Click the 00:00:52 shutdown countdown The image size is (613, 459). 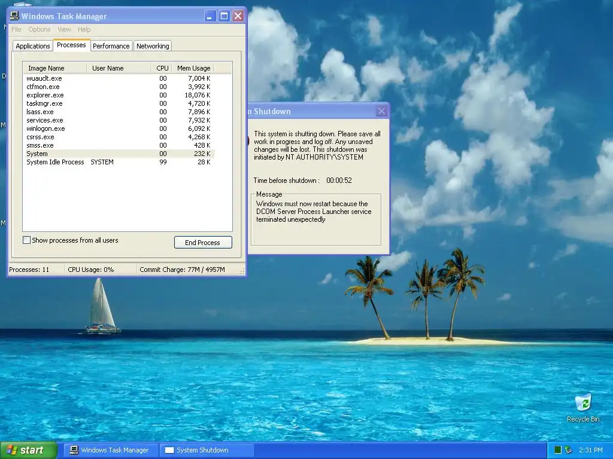[339, 180]
